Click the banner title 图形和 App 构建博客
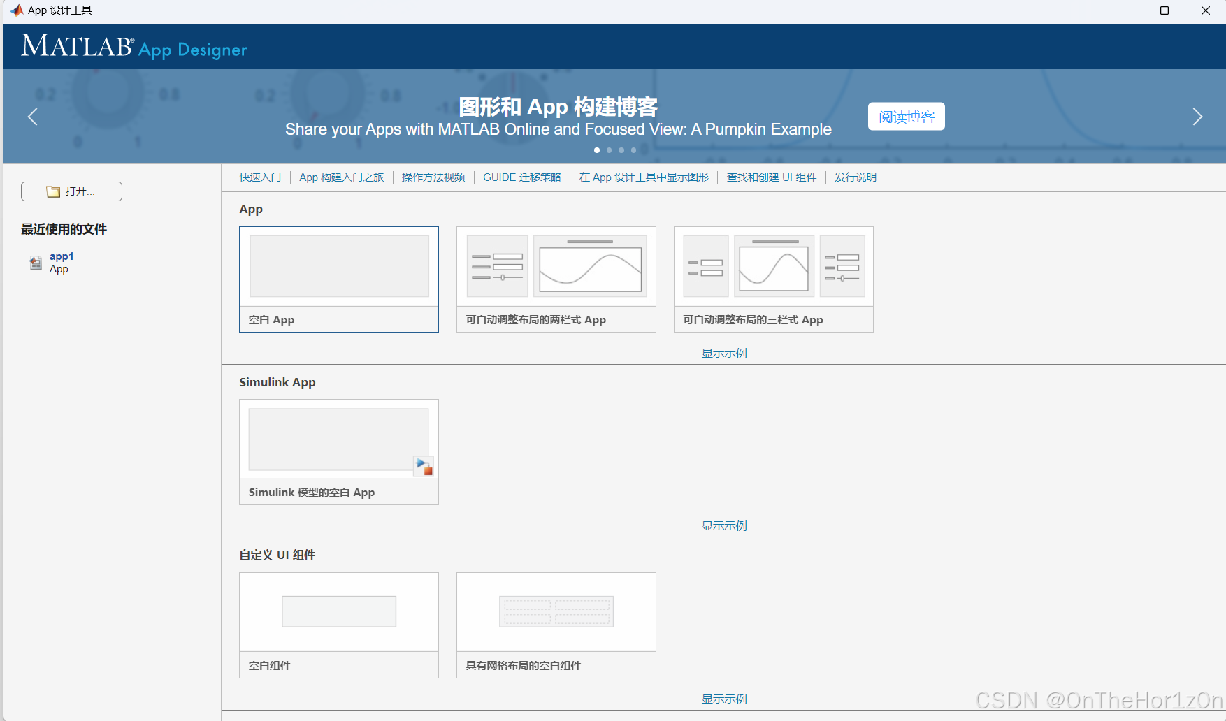Viewport: 1226px width, 721px height. (x=558, y=107)
